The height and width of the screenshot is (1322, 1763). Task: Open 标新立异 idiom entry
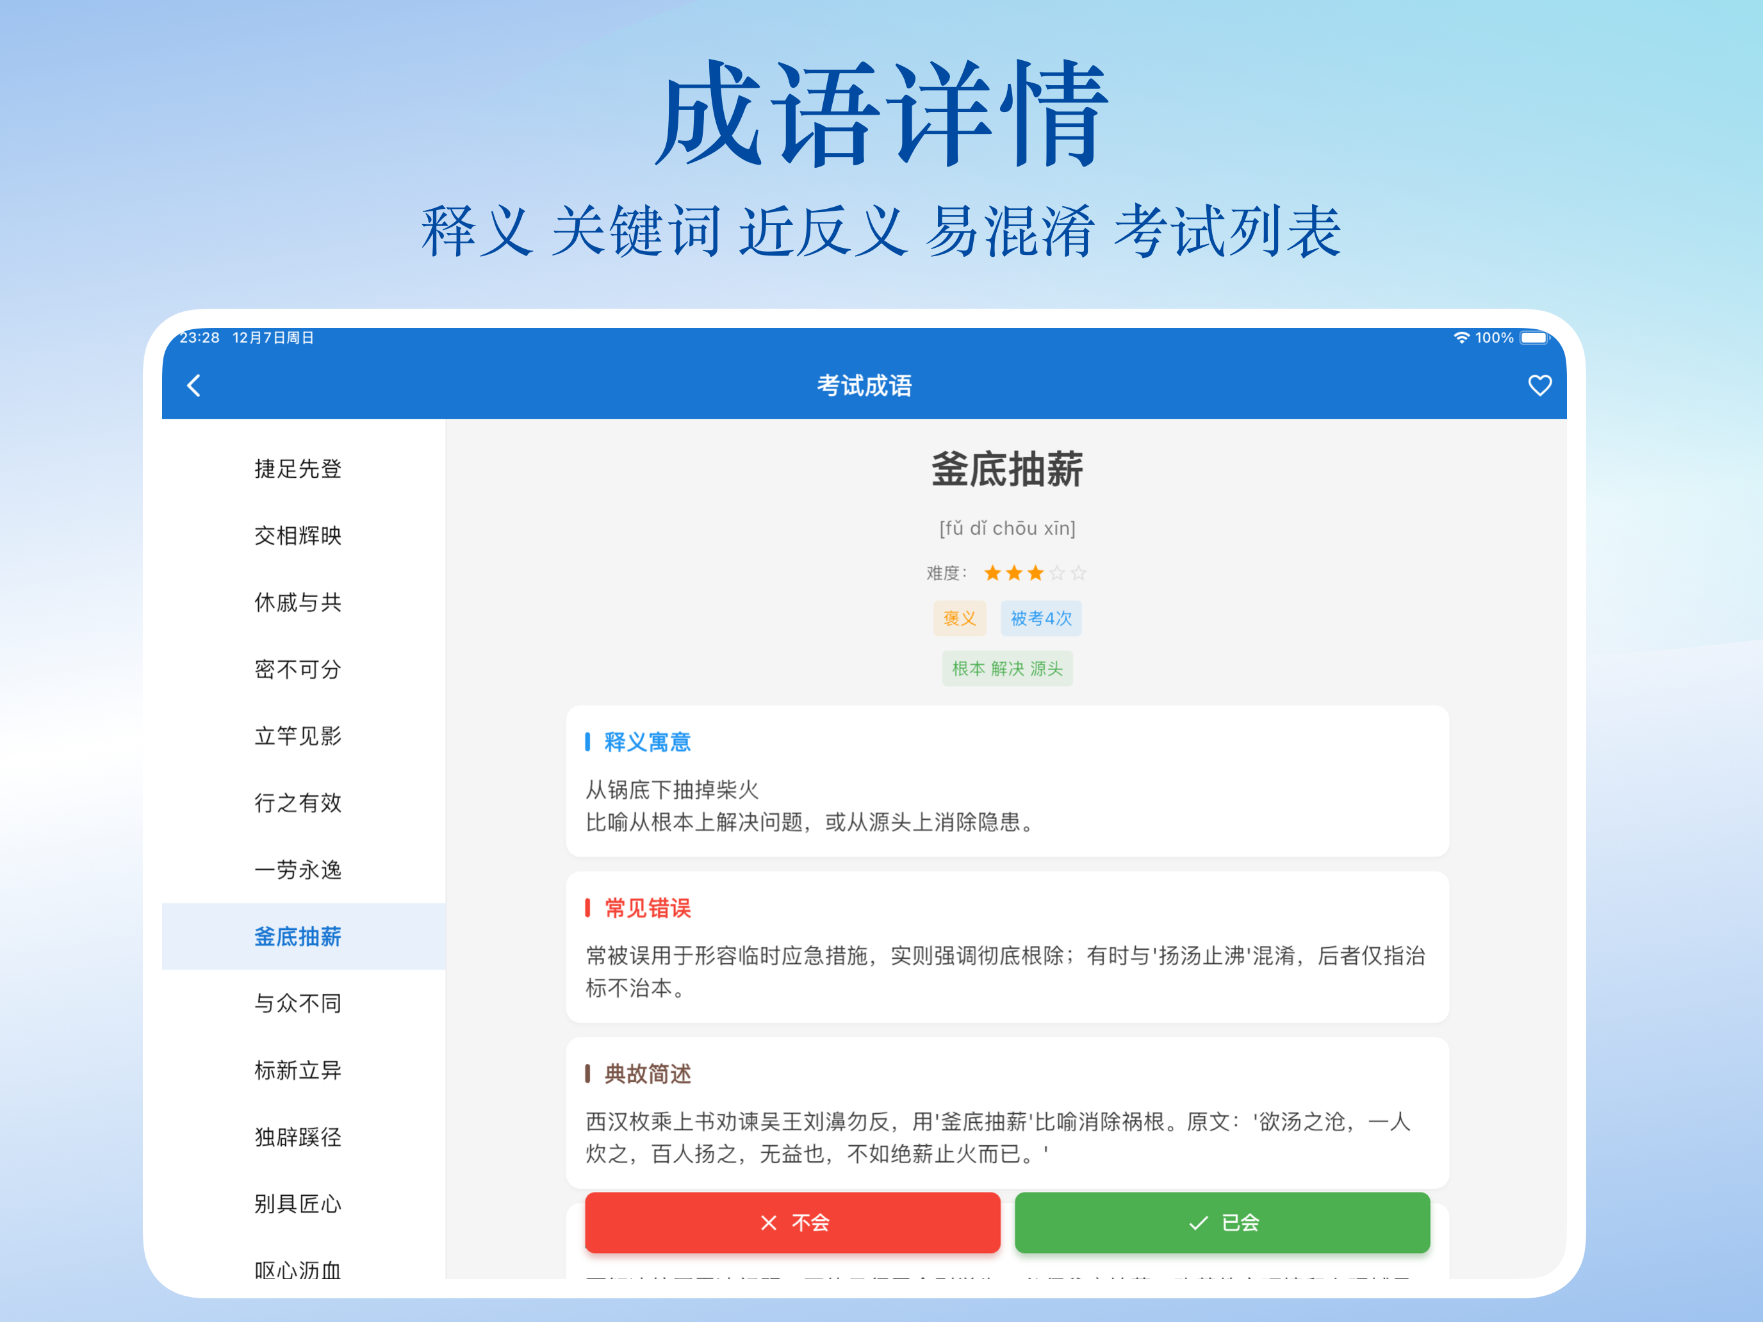303,1070
